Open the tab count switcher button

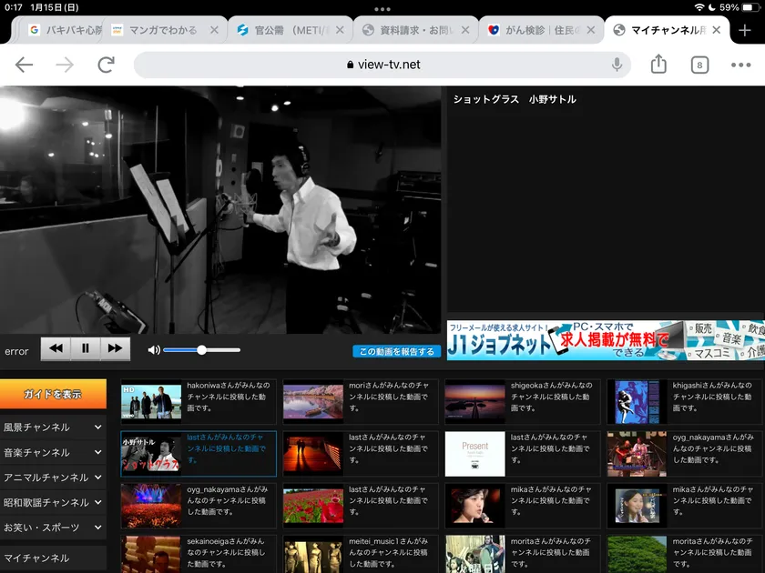(x=699, y=65)
